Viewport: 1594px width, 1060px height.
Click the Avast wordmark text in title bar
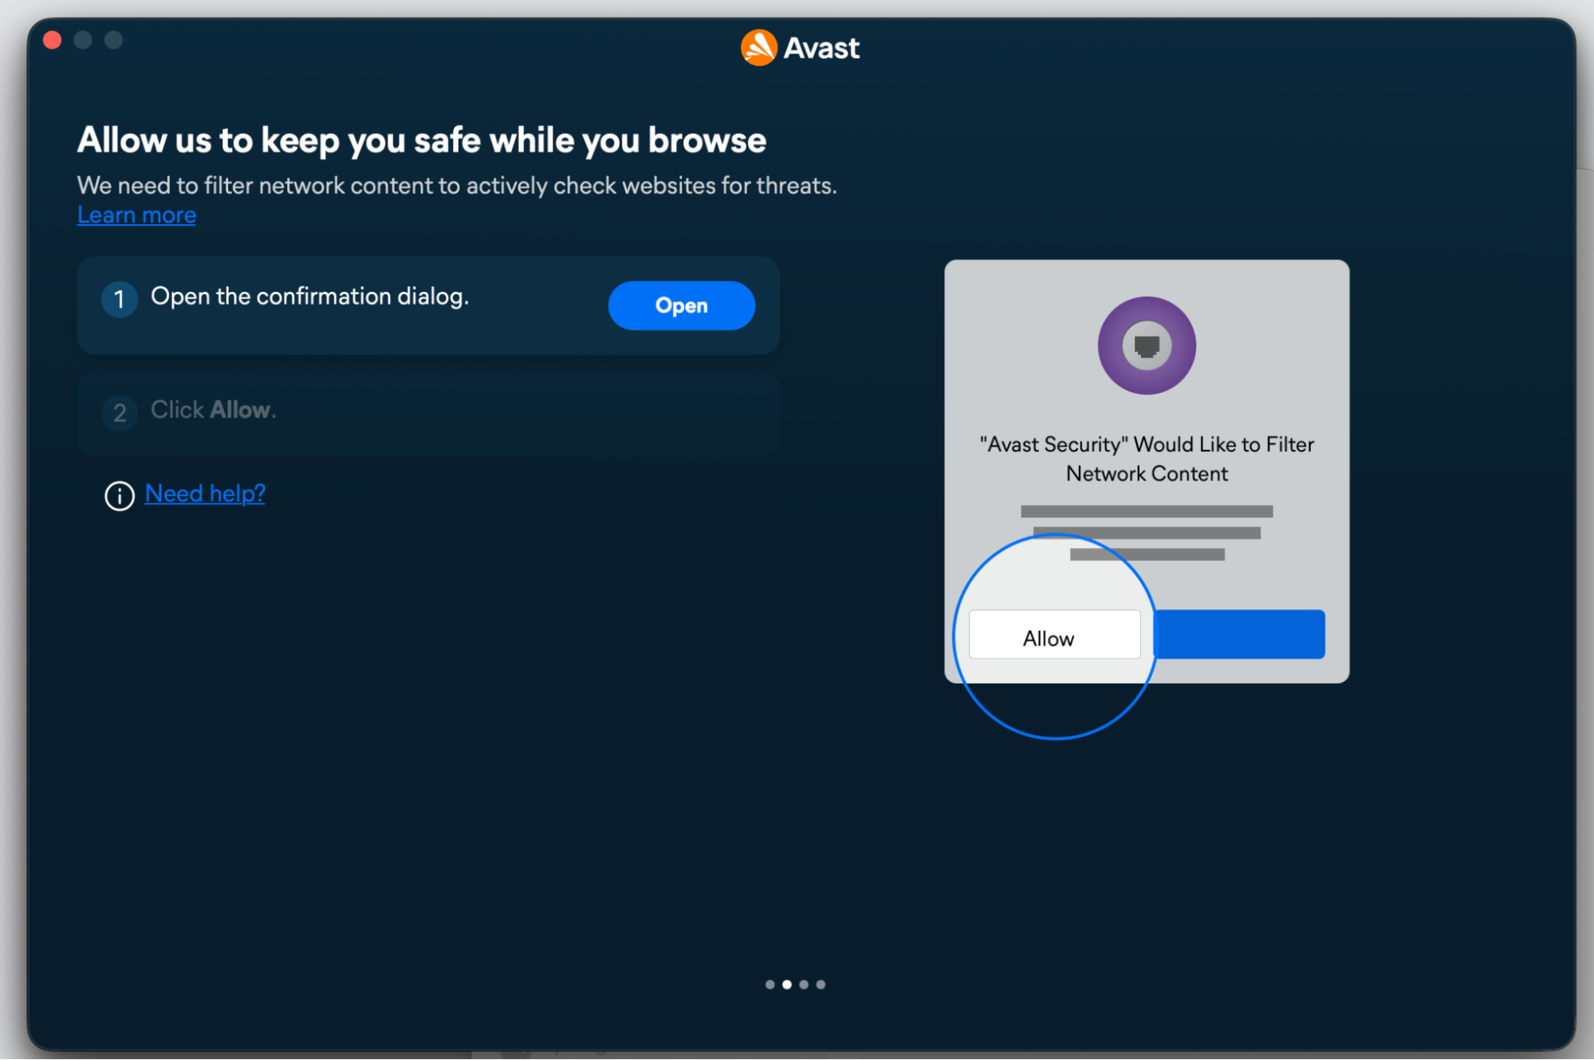(821, 48)
